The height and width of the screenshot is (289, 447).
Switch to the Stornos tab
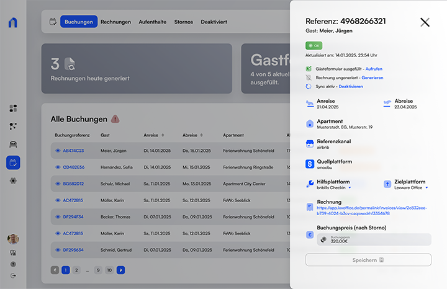point(184,22)
